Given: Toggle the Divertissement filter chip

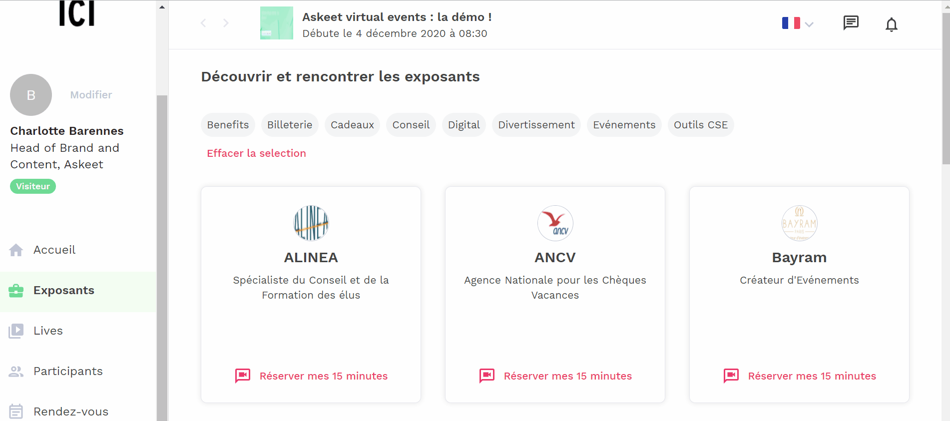Looking at the screenshot, I should [x=536, y=125].
